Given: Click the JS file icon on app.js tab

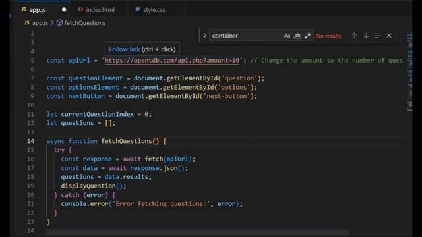Looking at the screenshot, I should [24, 9].
